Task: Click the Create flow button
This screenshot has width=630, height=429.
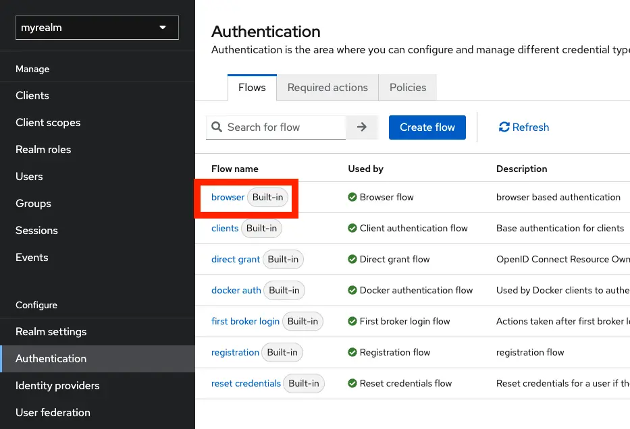Action: 427,127
